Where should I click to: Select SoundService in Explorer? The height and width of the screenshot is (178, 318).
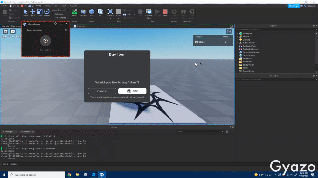click(x=249, y=71)
